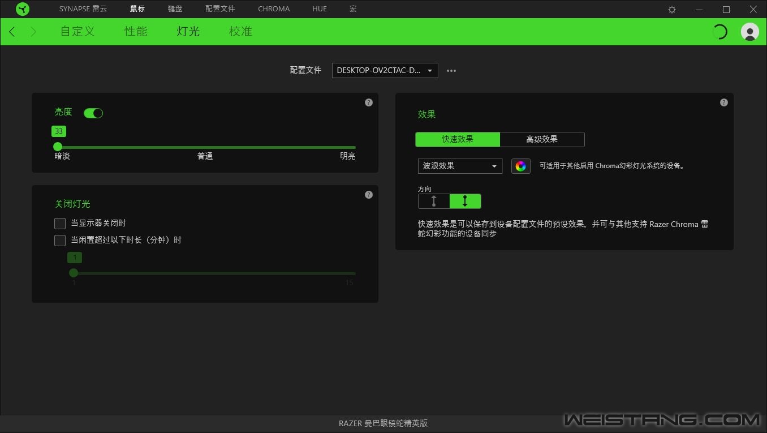Image resolution: width=767 pixels, height=433 pixels.
Task: Click the 暗淡 brightness label
Action: tap(62, 156)
